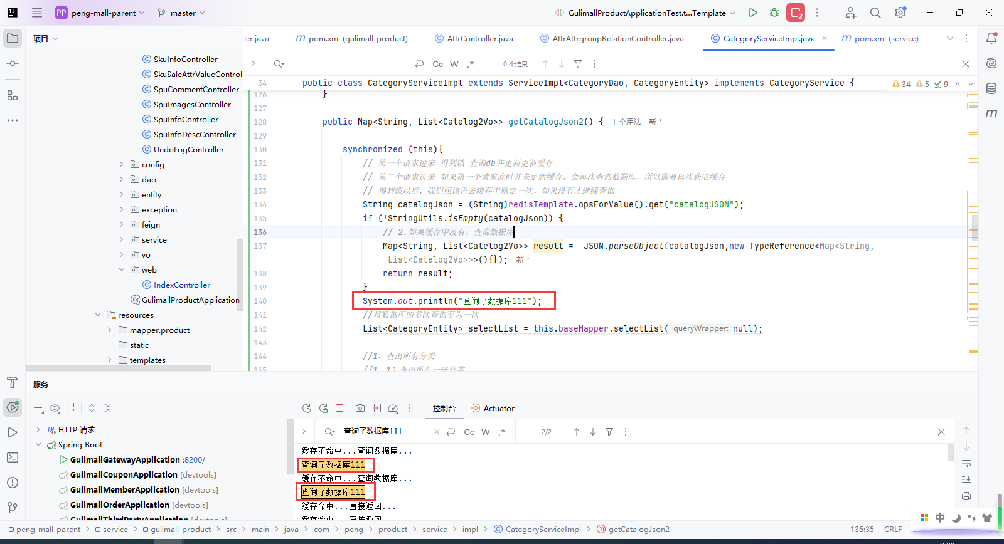Toggle Match Case in console search bar
Viewport: 1004px width, 544px height.
click(x=469, y=432)
